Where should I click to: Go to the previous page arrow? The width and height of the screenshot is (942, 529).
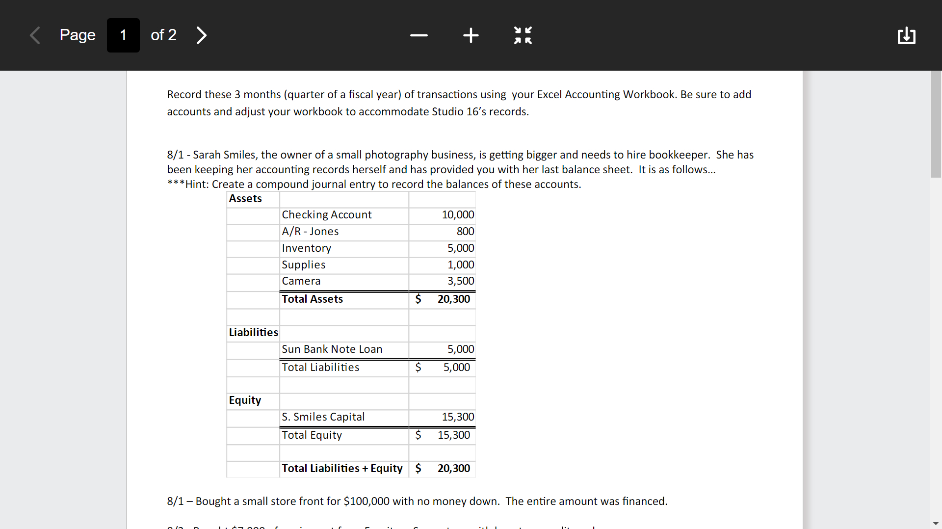coord(35,35)
